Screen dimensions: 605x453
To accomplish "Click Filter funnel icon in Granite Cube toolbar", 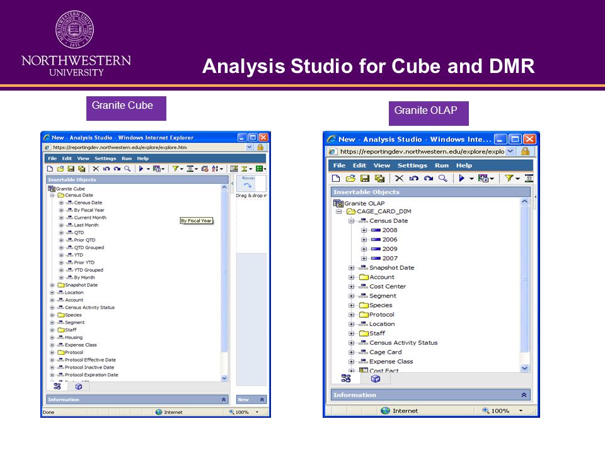I will click(175, 169).
